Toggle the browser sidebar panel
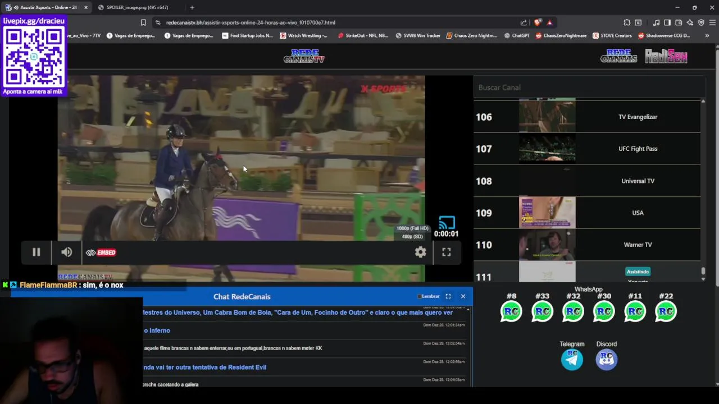Viewport: 719px width, 404px height. click(x=667, y=22)
